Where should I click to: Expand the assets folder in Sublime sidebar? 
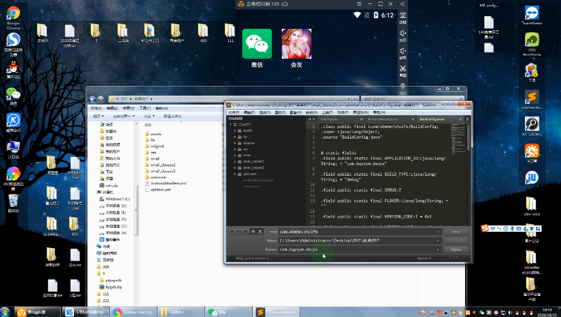[x=235, y=131]
